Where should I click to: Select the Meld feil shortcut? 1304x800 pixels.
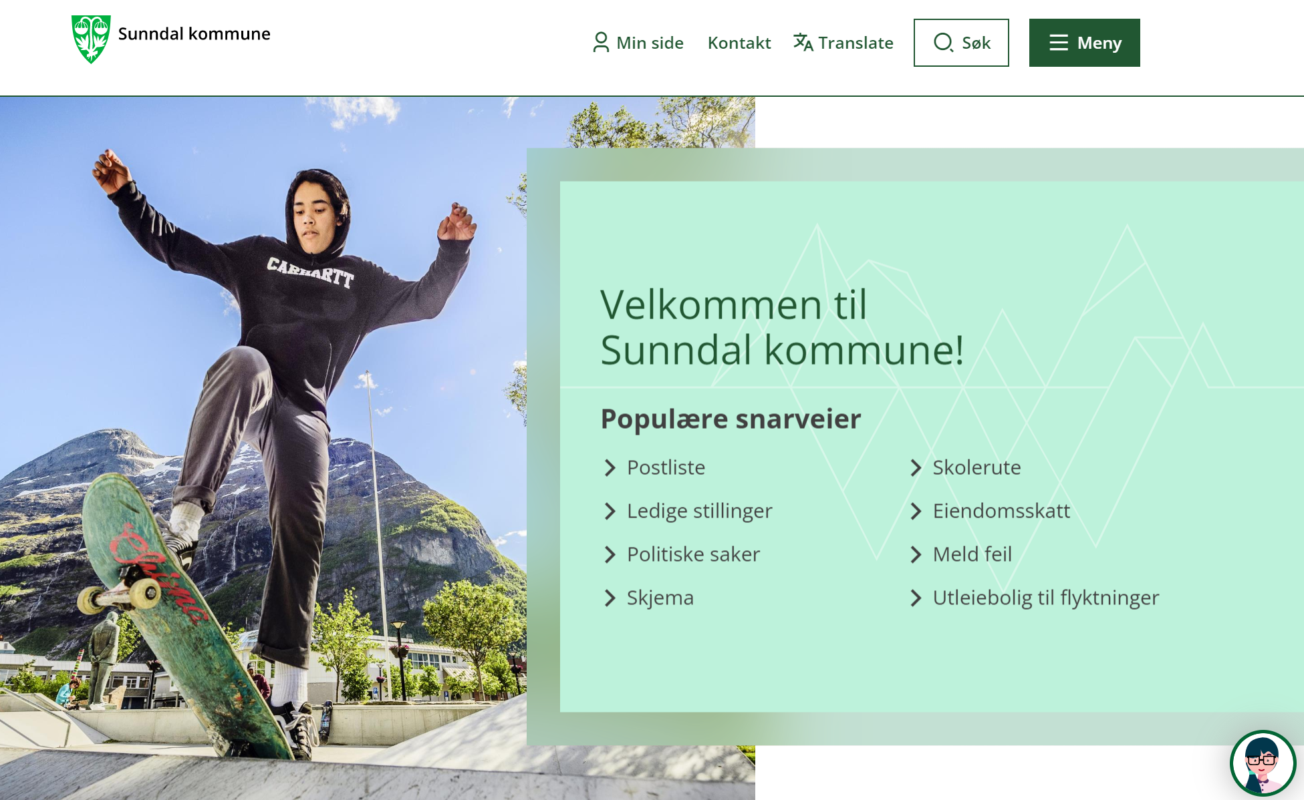pos(972,554)
